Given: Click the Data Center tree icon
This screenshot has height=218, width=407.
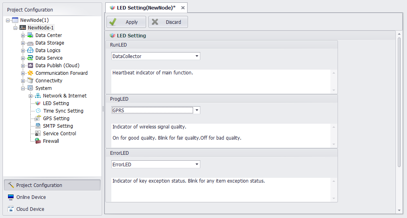Looking at the screenshot, I should point(30,35).
